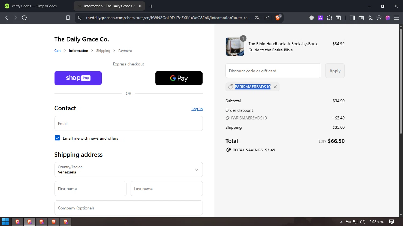Focus the First name field
403x226 pixels.
click(x=90, y=189)
